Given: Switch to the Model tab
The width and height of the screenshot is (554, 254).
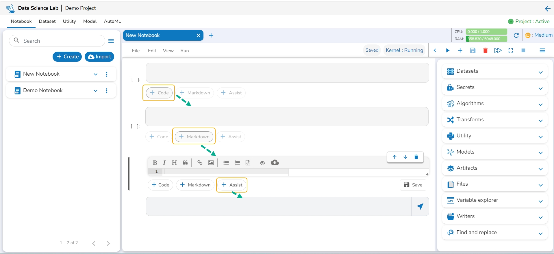Looking at the screenshot, I should tap(90, 21).
